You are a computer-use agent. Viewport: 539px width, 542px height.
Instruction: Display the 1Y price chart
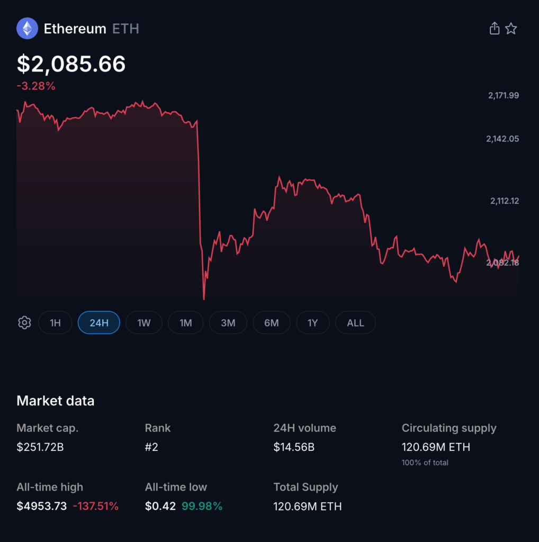tap(312, 322)
